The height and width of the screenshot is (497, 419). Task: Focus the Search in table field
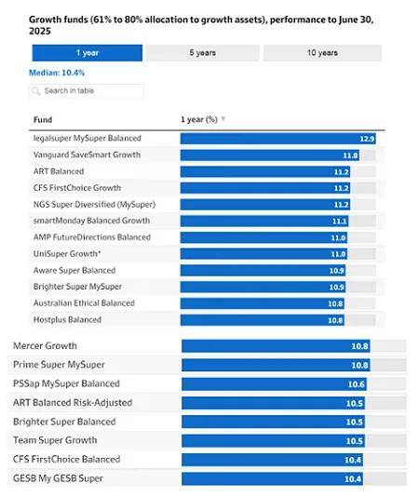click(87, 91)
